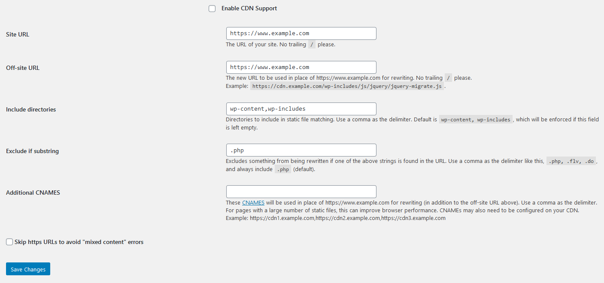Image resolution: width=604 pixels, height=283 pixels.
Task: Click the Exclude if substring text box
Action: coord(301,150)
